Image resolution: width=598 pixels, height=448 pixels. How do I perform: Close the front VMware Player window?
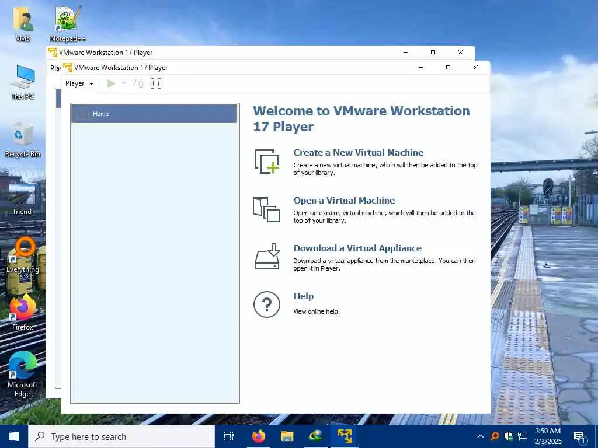pyautogui.click(x=475, y=68)
